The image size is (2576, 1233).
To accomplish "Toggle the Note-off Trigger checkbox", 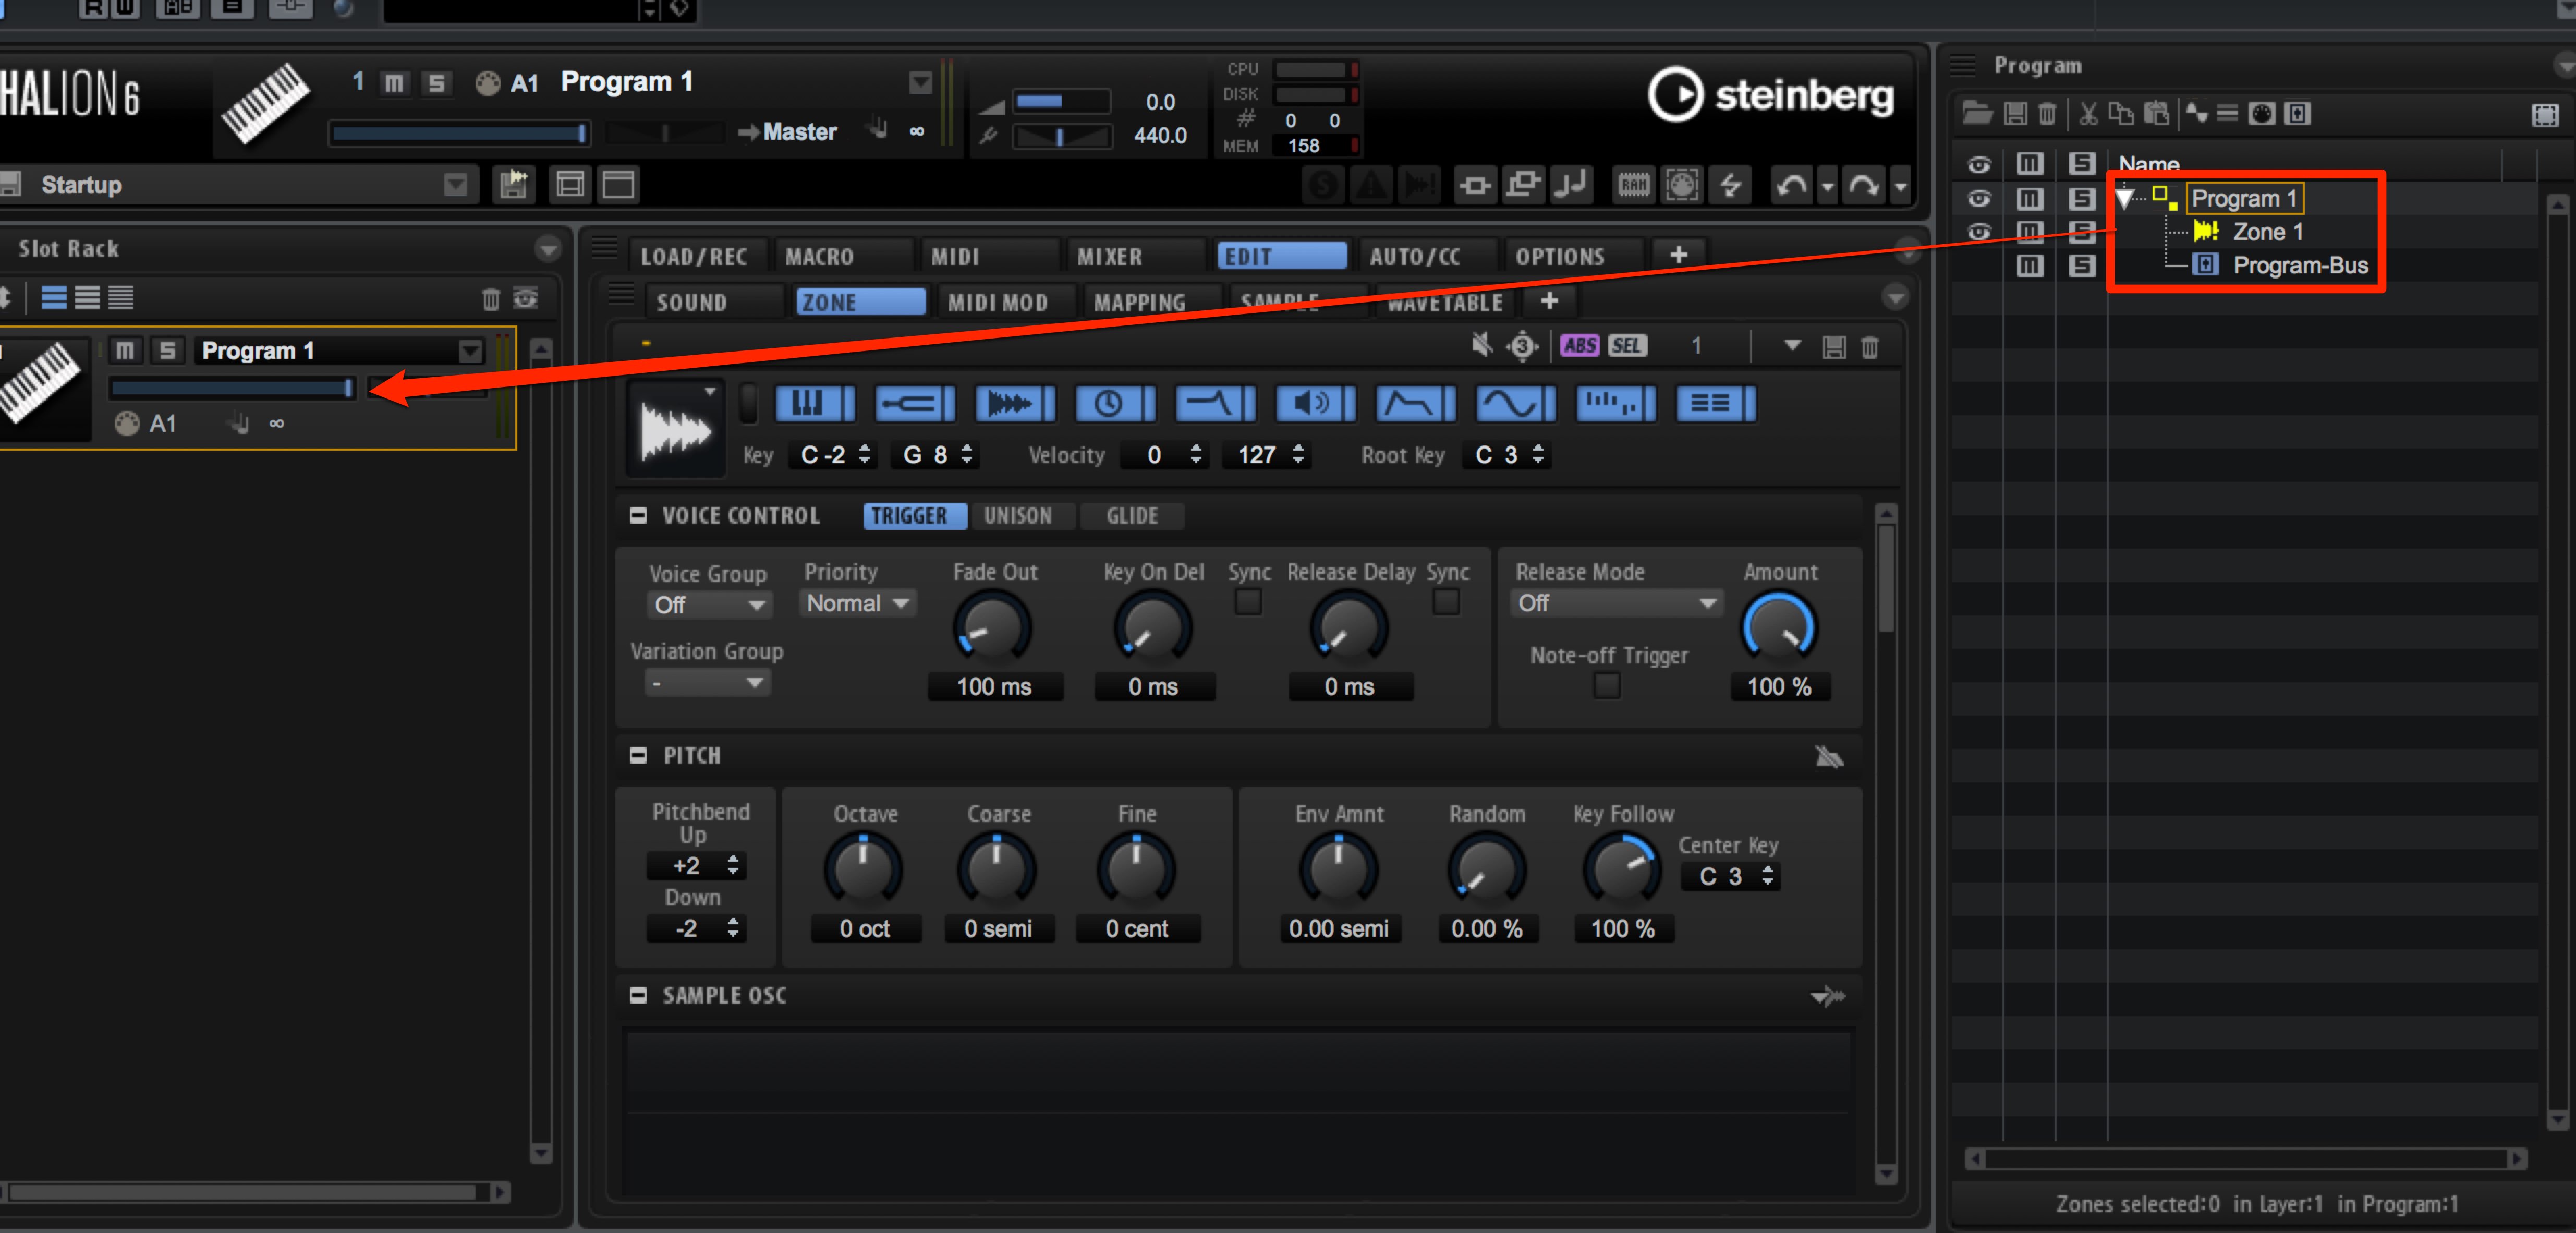I will pyautogui.click(x=1607, y=686).
